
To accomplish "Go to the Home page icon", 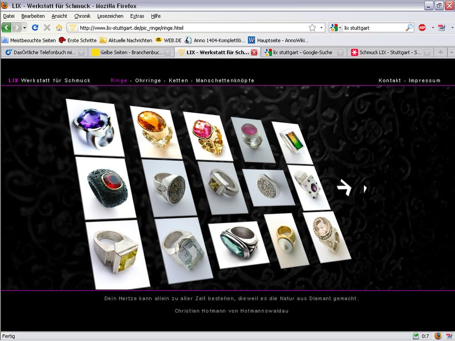I will coord(59,28).
